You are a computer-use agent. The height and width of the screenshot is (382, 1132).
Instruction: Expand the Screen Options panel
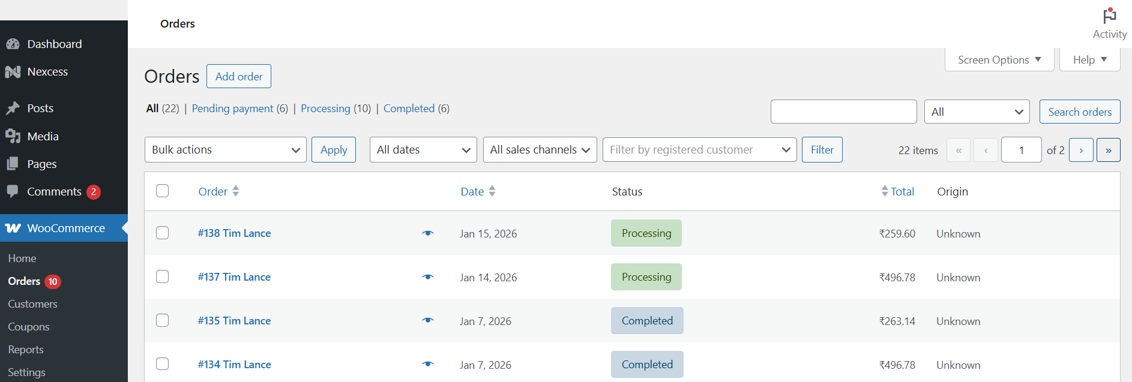pyautogui.click(x=999, y=60)
